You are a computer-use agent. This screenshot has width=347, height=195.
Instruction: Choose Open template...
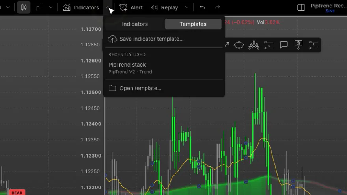pyautogui.click(x=164, y=88)
